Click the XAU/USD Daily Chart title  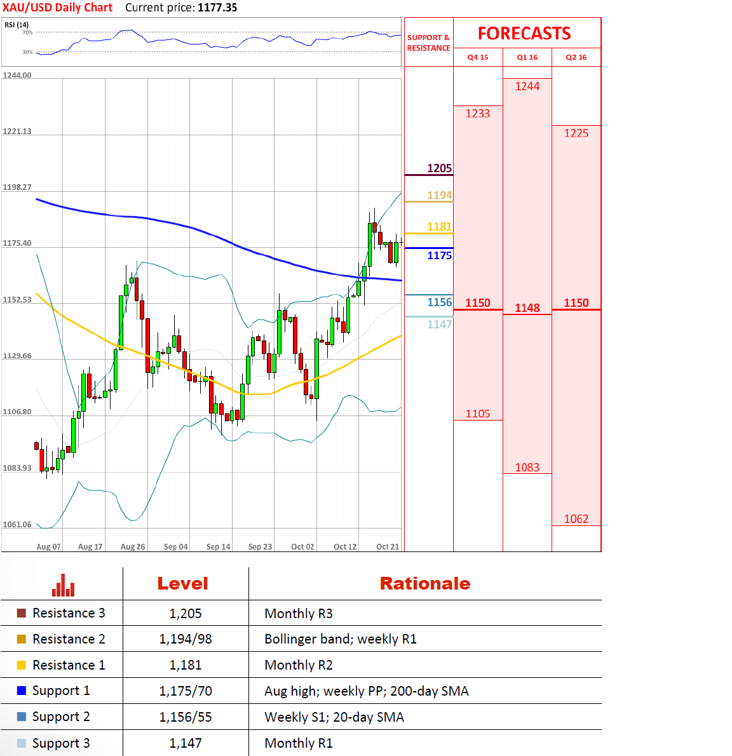coord(57,7)
